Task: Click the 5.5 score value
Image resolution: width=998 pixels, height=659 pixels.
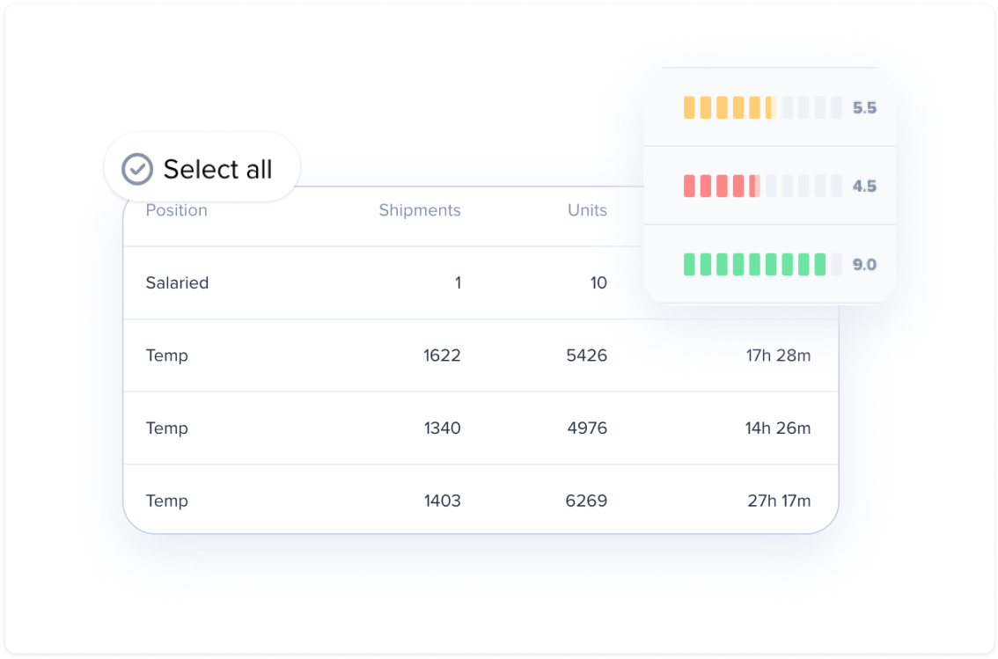Action: pos(864,108)
